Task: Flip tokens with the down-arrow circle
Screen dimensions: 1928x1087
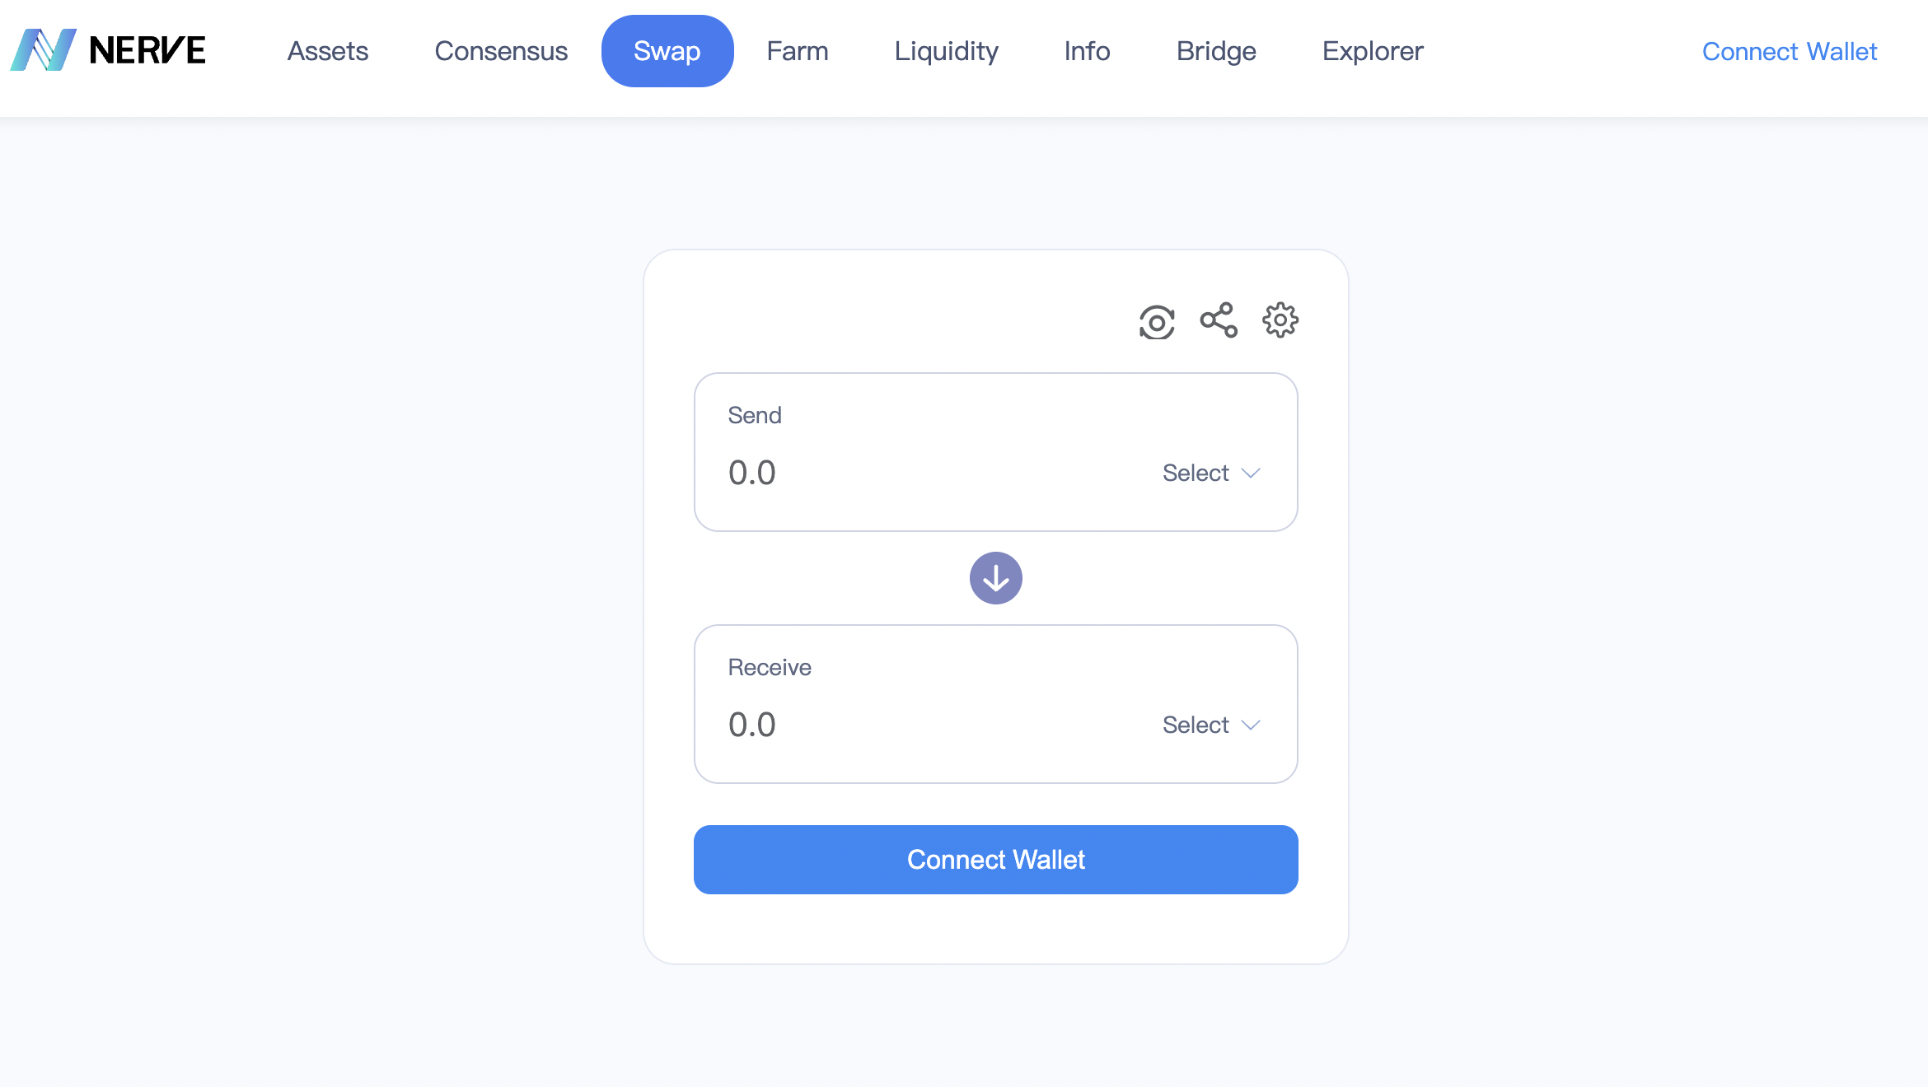Action: coord(996,578)
